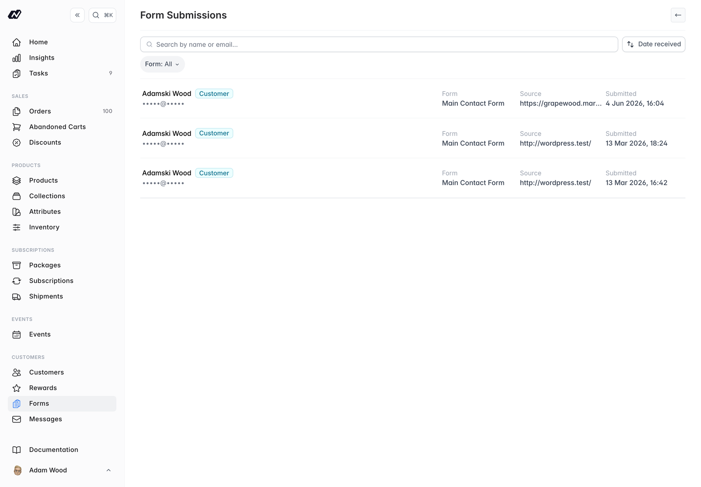
Task: Select the Abandoned Carts cart icon
Action: 17,127
